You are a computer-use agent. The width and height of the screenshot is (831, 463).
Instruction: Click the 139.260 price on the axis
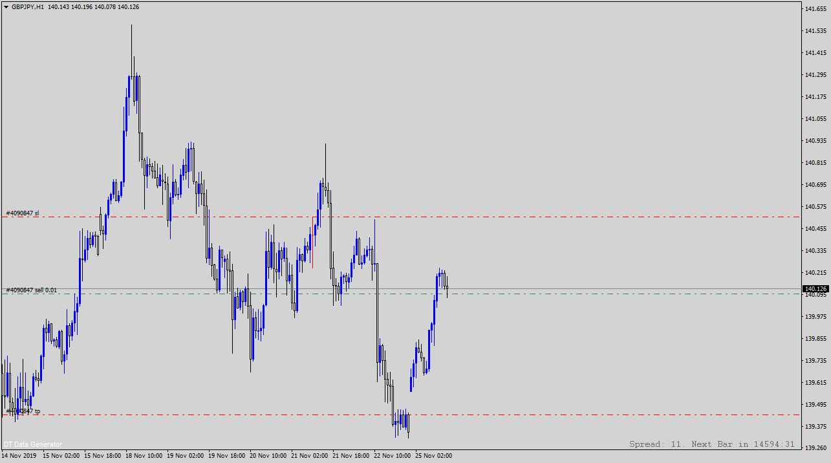coord(815,448)
